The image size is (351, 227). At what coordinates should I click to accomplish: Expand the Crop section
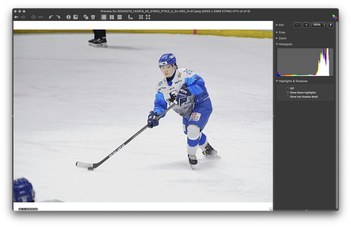coord(277,32)
